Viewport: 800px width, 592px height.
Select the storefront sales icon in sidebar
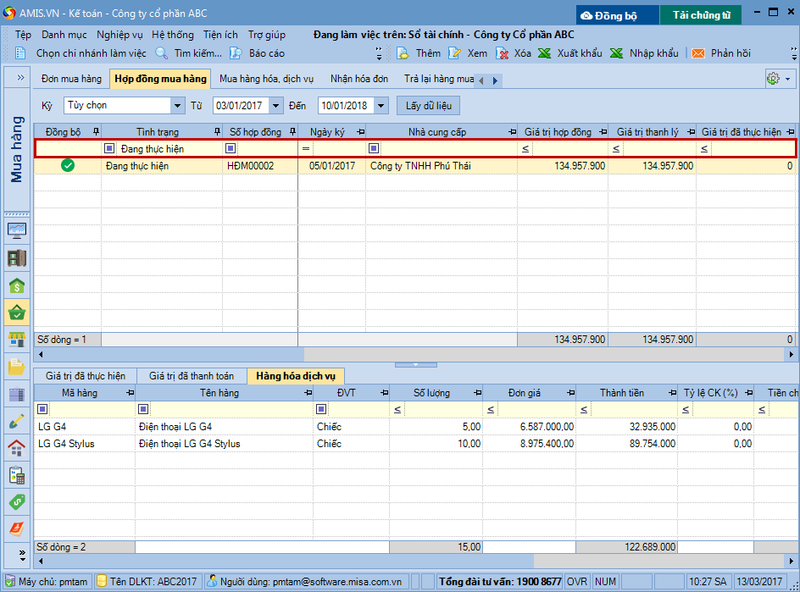(x=17, y=340)
